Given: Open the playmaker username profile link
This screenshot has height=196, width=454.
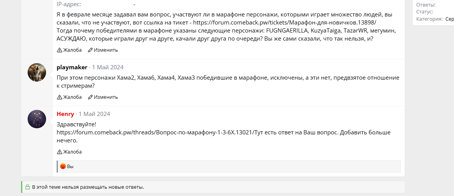Looking at the screenshot, I should [x=72, y=67].
